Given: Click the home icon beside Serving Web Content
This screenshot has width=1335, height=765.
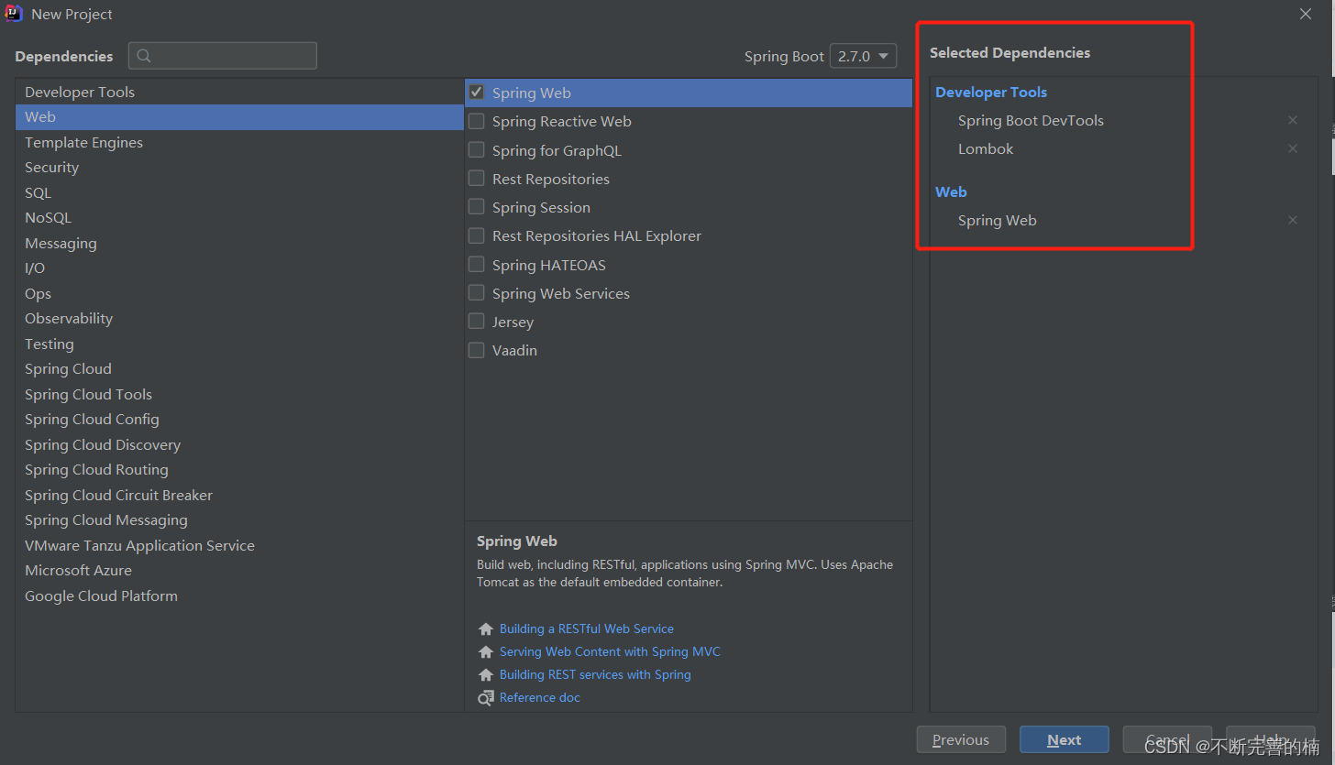Looking at the screenshot, I should point(486,652).
